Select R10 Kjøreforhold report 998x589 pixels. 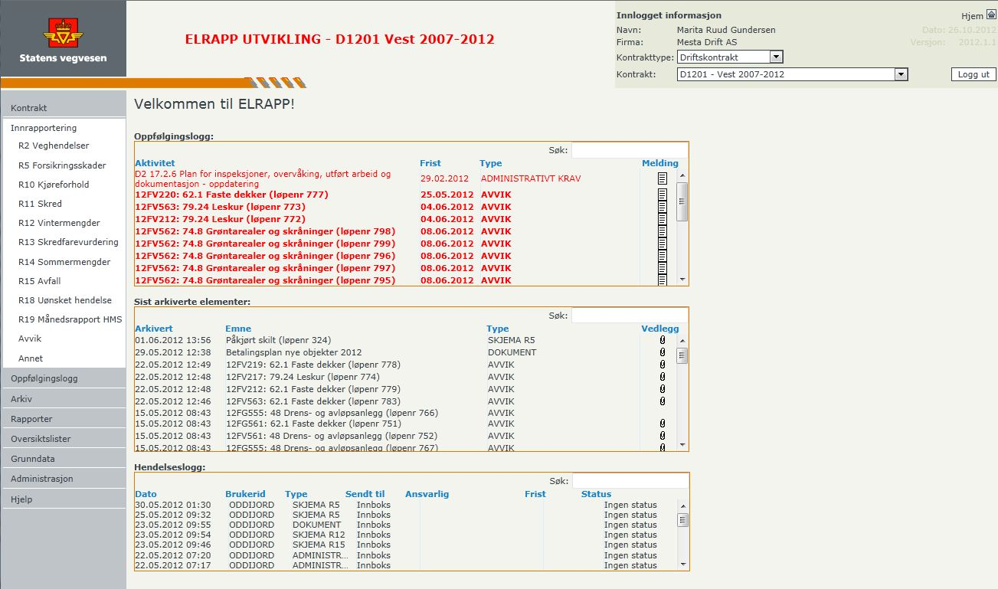[54, 185]
